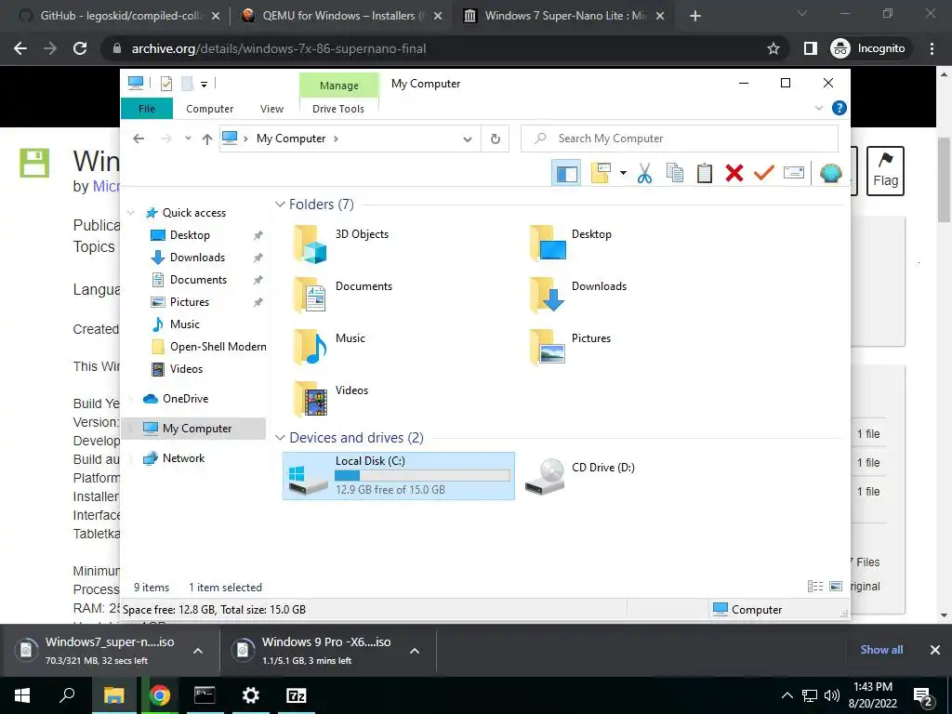Image resolution: width=952 pixels, height=714 pixels.
Task: Toggle the navigation pane icon in toolbar
Action: [x=566, y=174]
